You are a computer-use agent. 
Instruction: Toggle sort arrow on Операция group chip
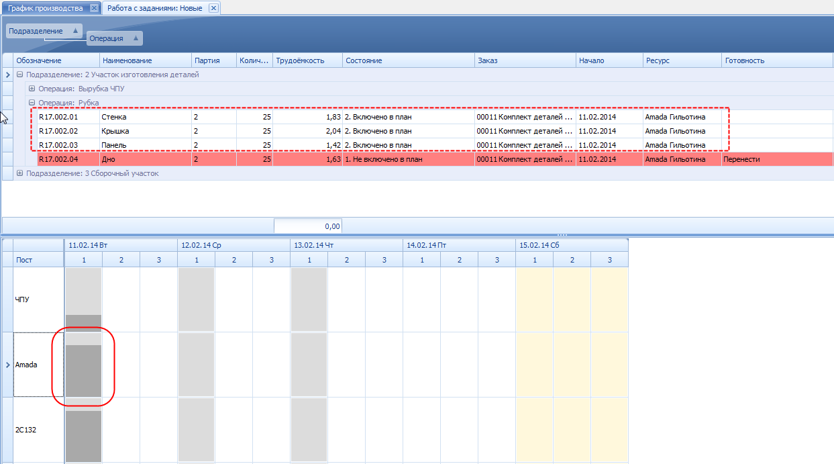(x=136, y=38)
